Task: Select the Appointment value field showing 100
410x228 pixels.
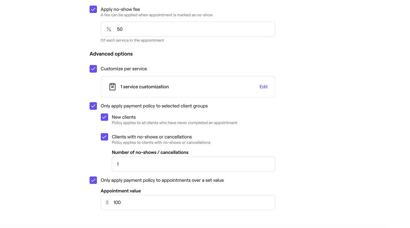Action: (194, 203)
